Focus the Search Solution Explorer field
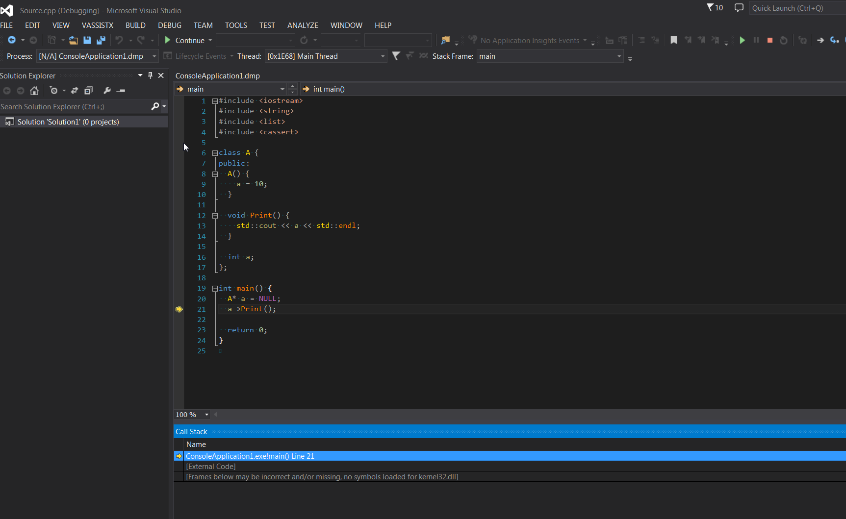Screen dimensions: 846x519 pos(75,106)
